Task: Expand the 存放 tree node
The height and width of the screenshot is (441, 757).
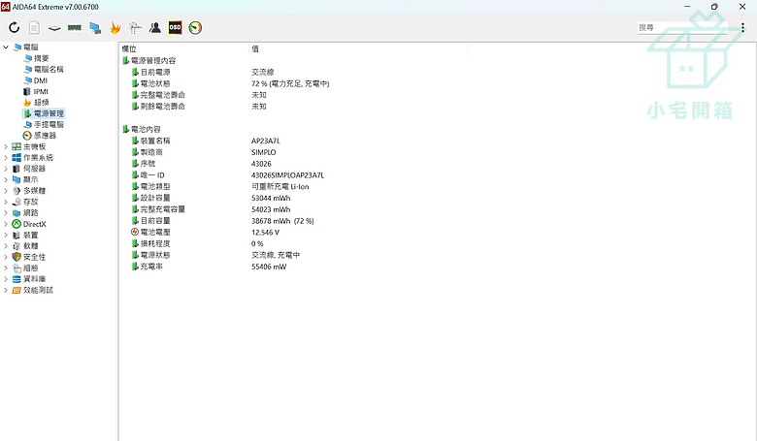Action: (x=6, y=202)
